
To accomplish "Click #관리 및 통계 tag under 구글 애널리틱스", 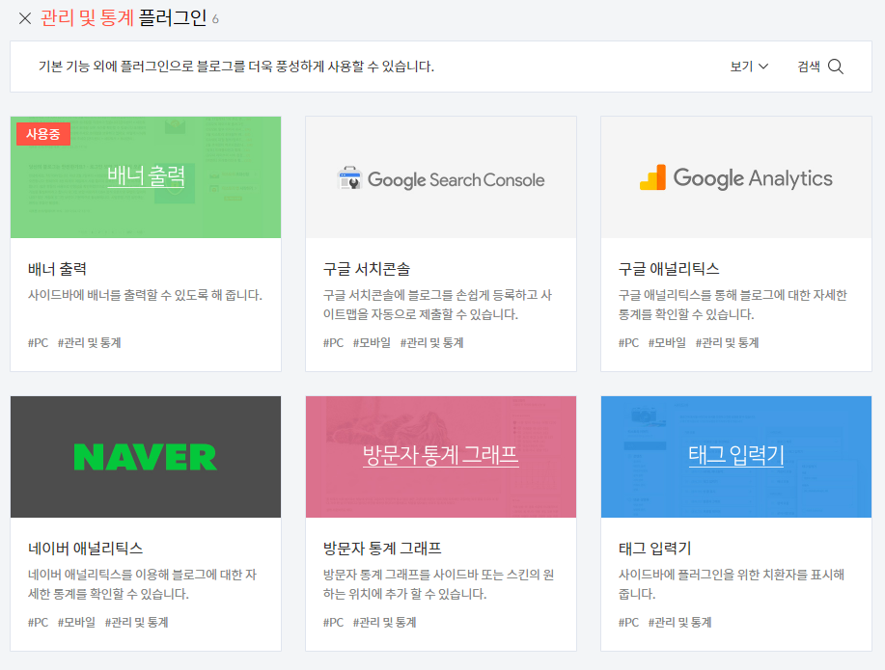I will pyautogui.click(x=727, y=342).
